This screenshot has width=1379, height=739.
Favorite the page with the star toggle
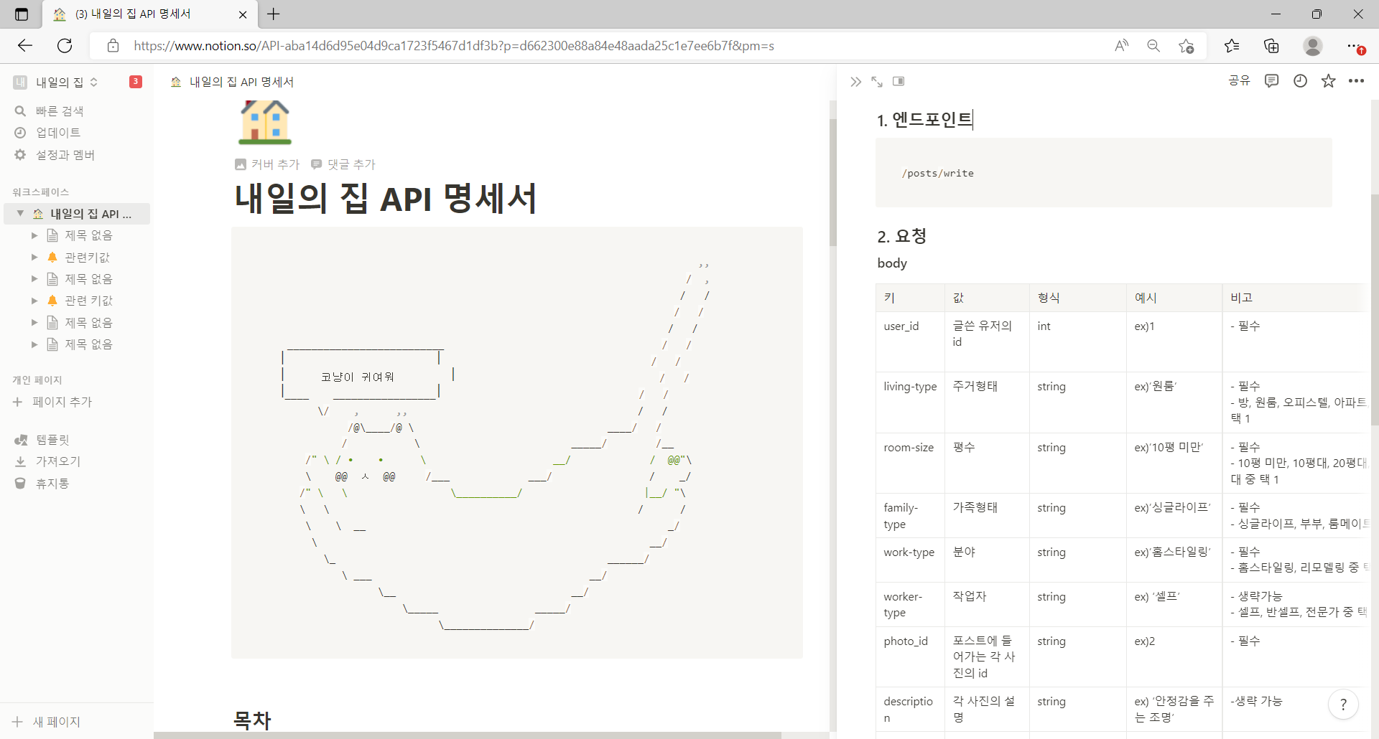1328,81
